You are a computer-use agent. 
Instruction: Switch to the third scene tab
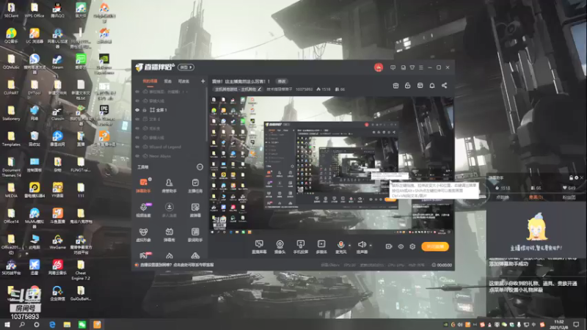point(183,81)
